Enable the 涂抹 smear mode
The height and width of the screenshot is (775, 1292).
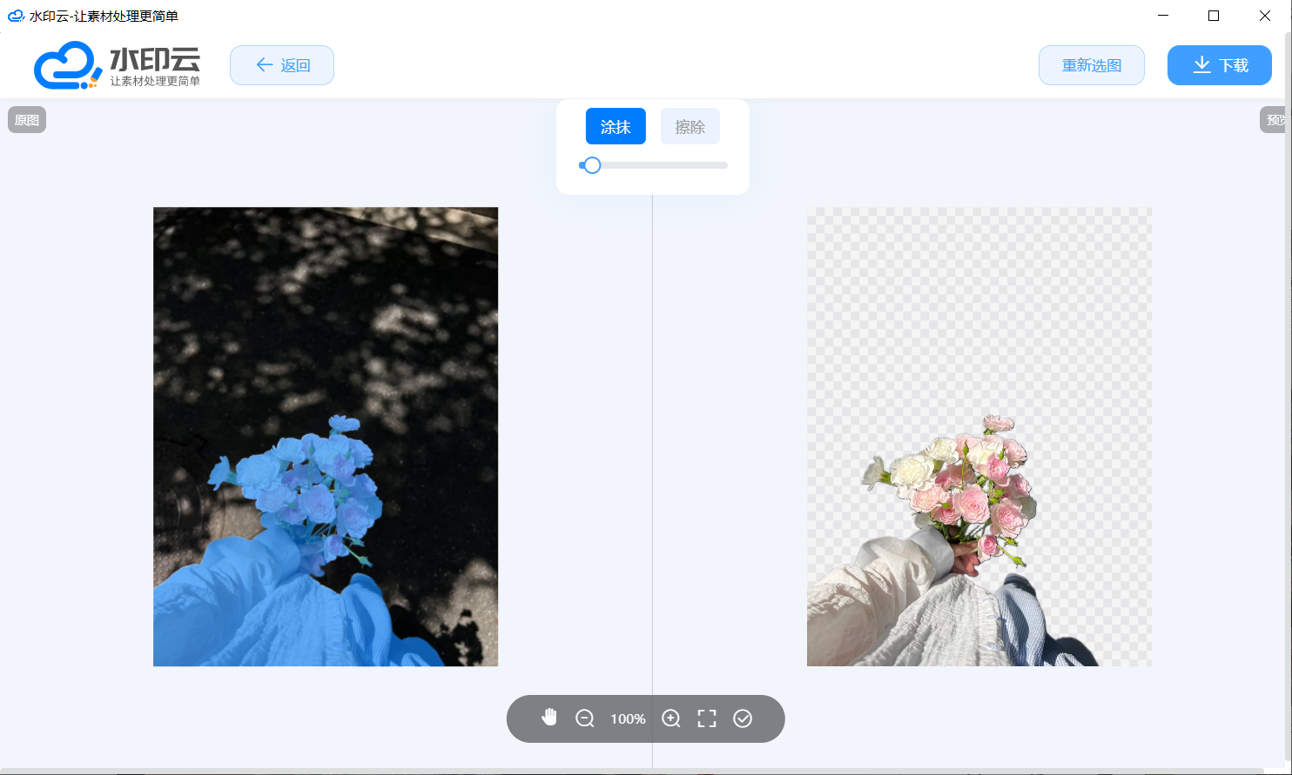click(616, 127)
